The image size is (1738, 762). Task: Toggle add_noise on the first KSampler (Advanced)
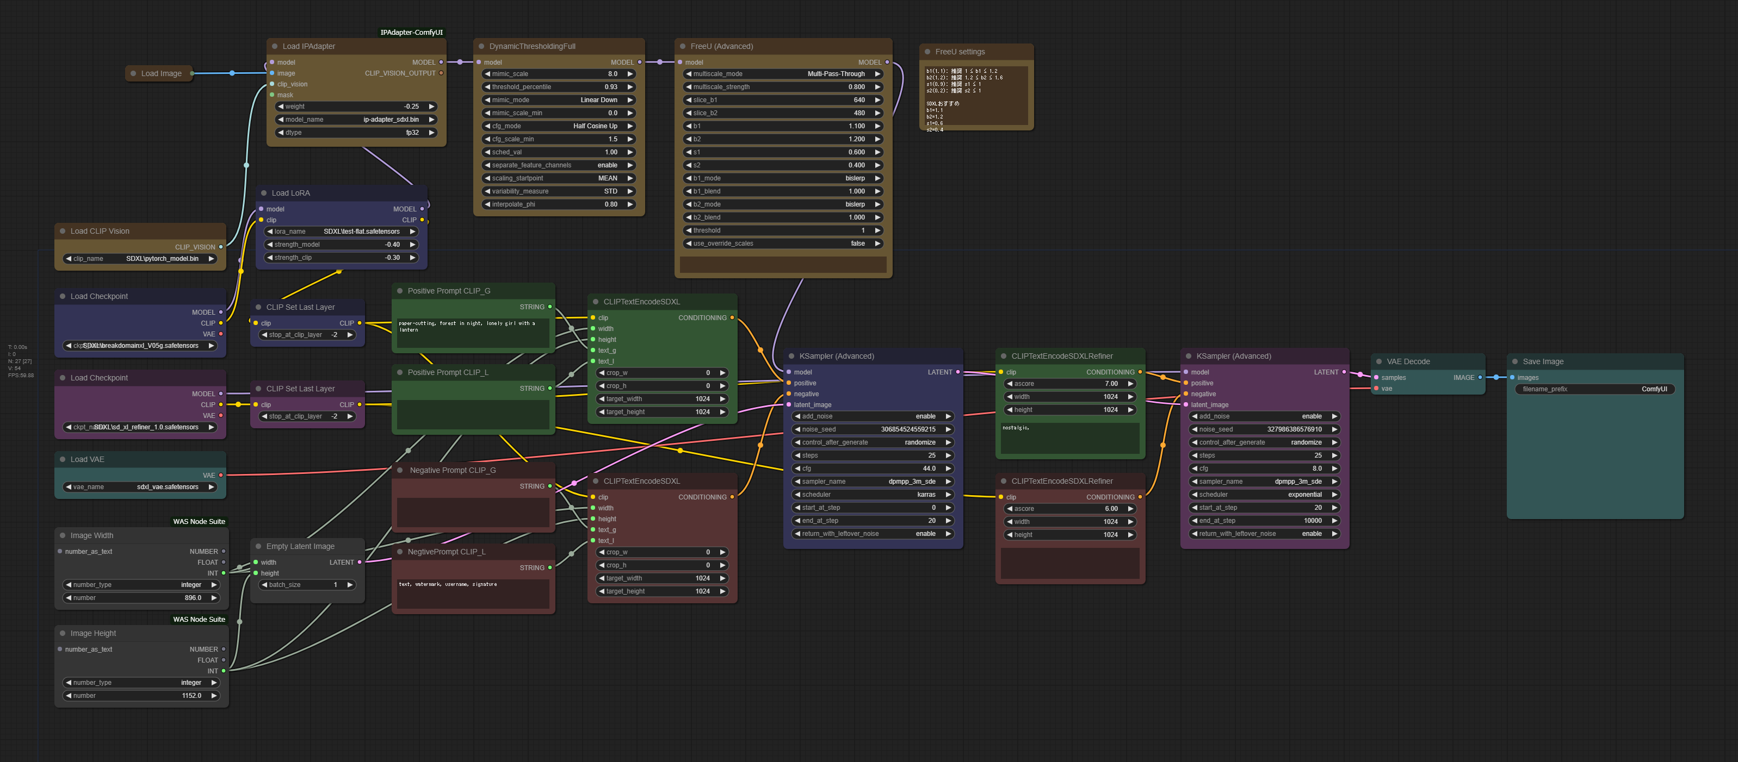click(x=873, y=416)
